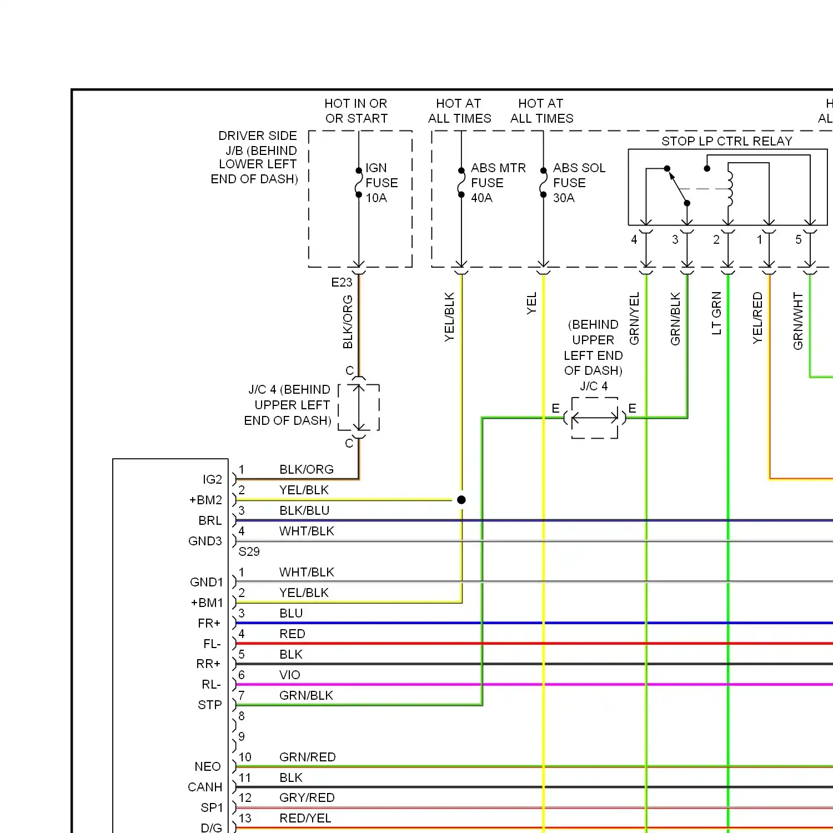Select the BLK/BLU wire label at pin 3
Viewport: 833px width, 833px height.
point(304,510)
